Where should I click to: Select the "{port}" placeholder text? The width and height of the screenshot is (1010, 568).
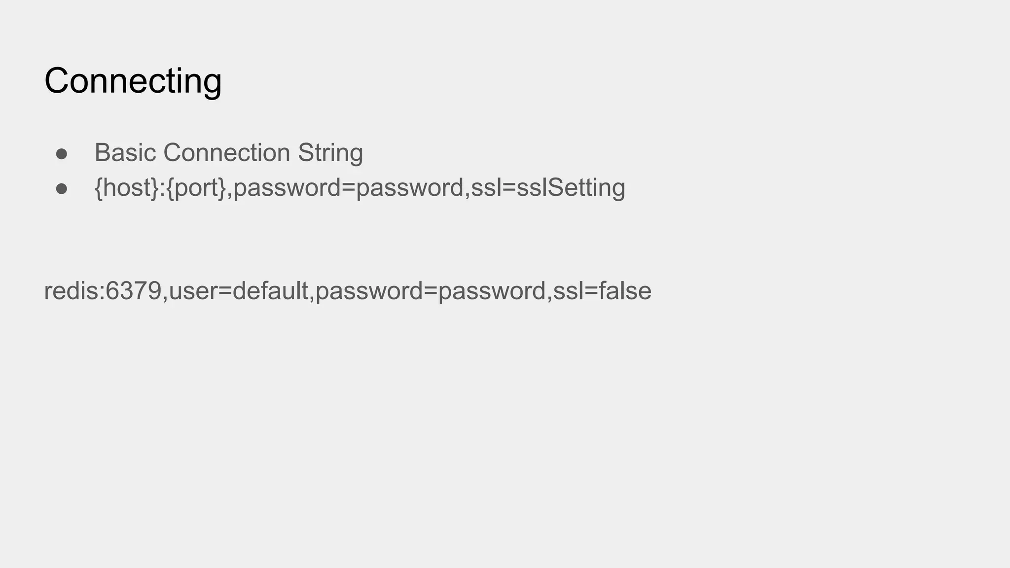point(196,188)
